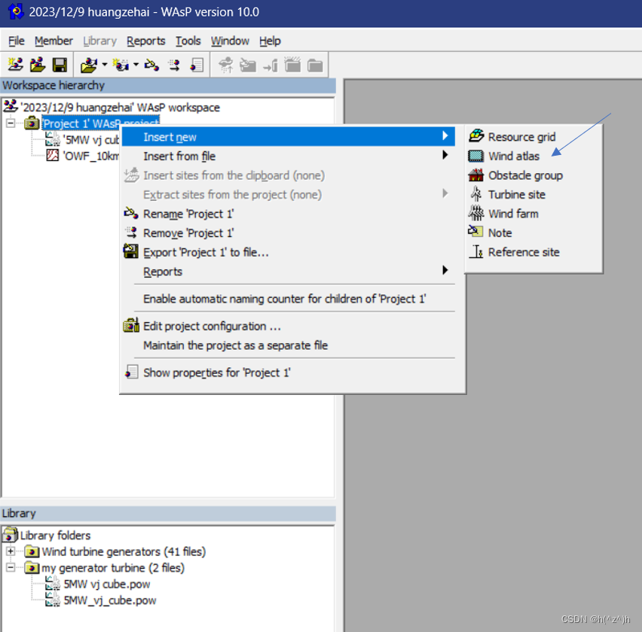Click the Insert from file toolbar icon
Viewport: 642px width, 632px height.
[88, 65]
